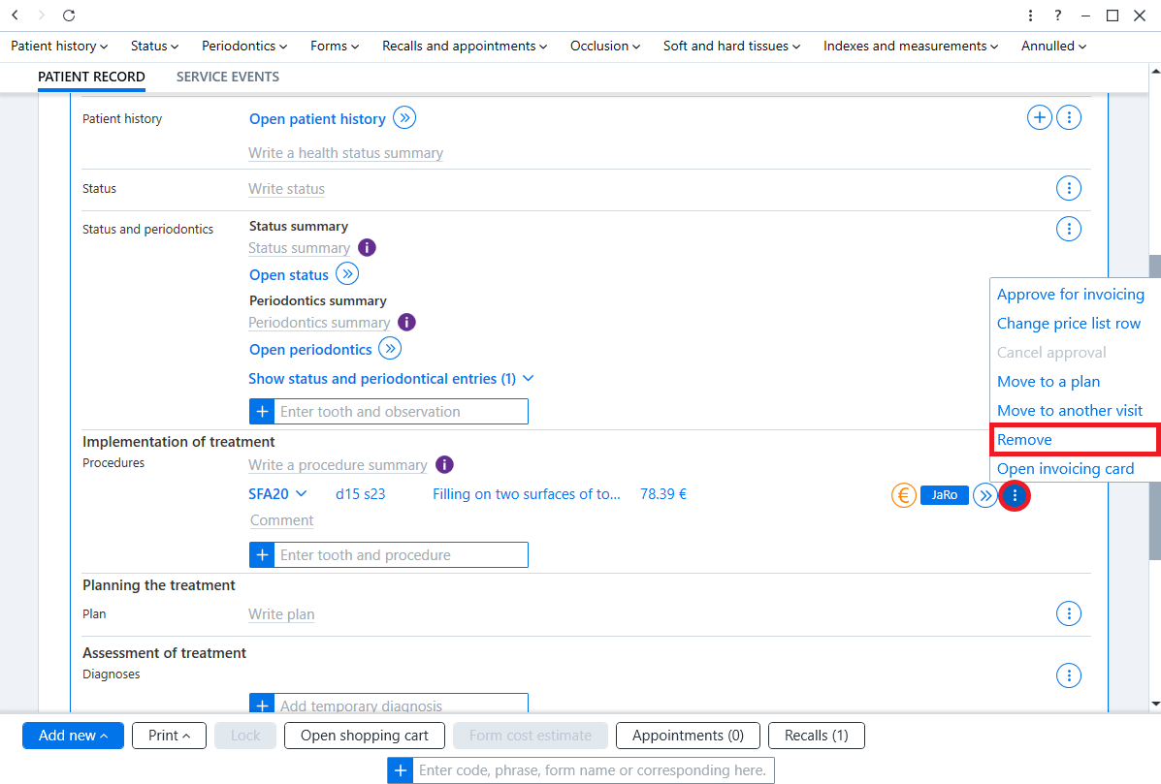Expand Soft and hard tissues menu

[x=731, y=46]
